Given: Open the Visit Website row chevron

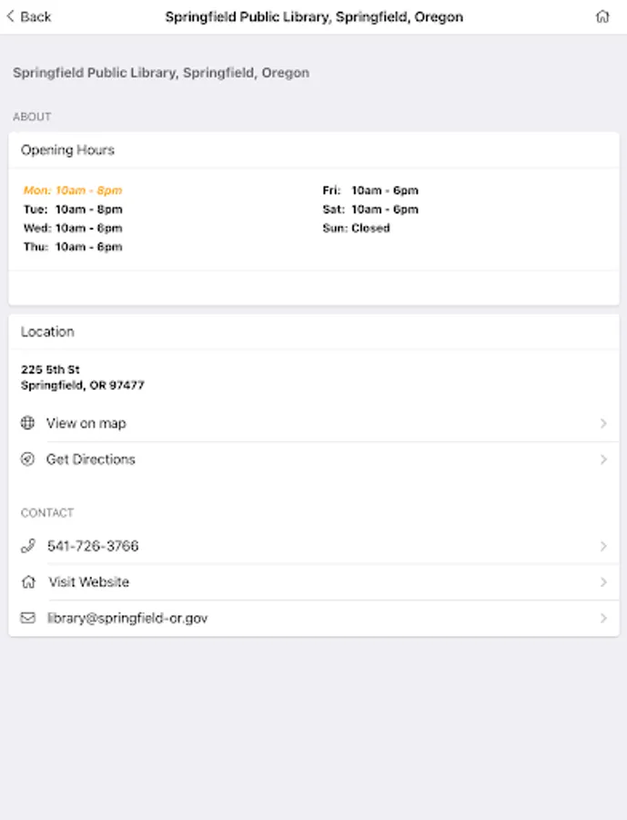Looking at the screenshot, I should point(603,582).
